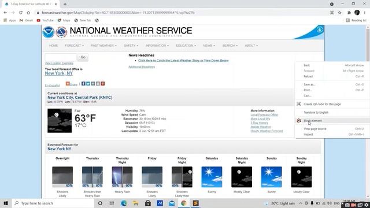Viewport: 370px width, 208px height.
Task: Expand the EDUCATION menu
Action: (186, 46)
